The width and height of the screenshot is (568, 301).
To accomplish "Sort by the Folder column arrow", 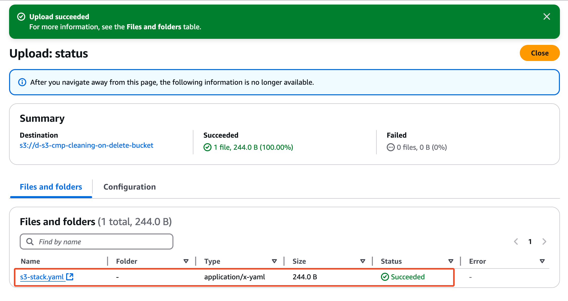I will pos(186,261).
